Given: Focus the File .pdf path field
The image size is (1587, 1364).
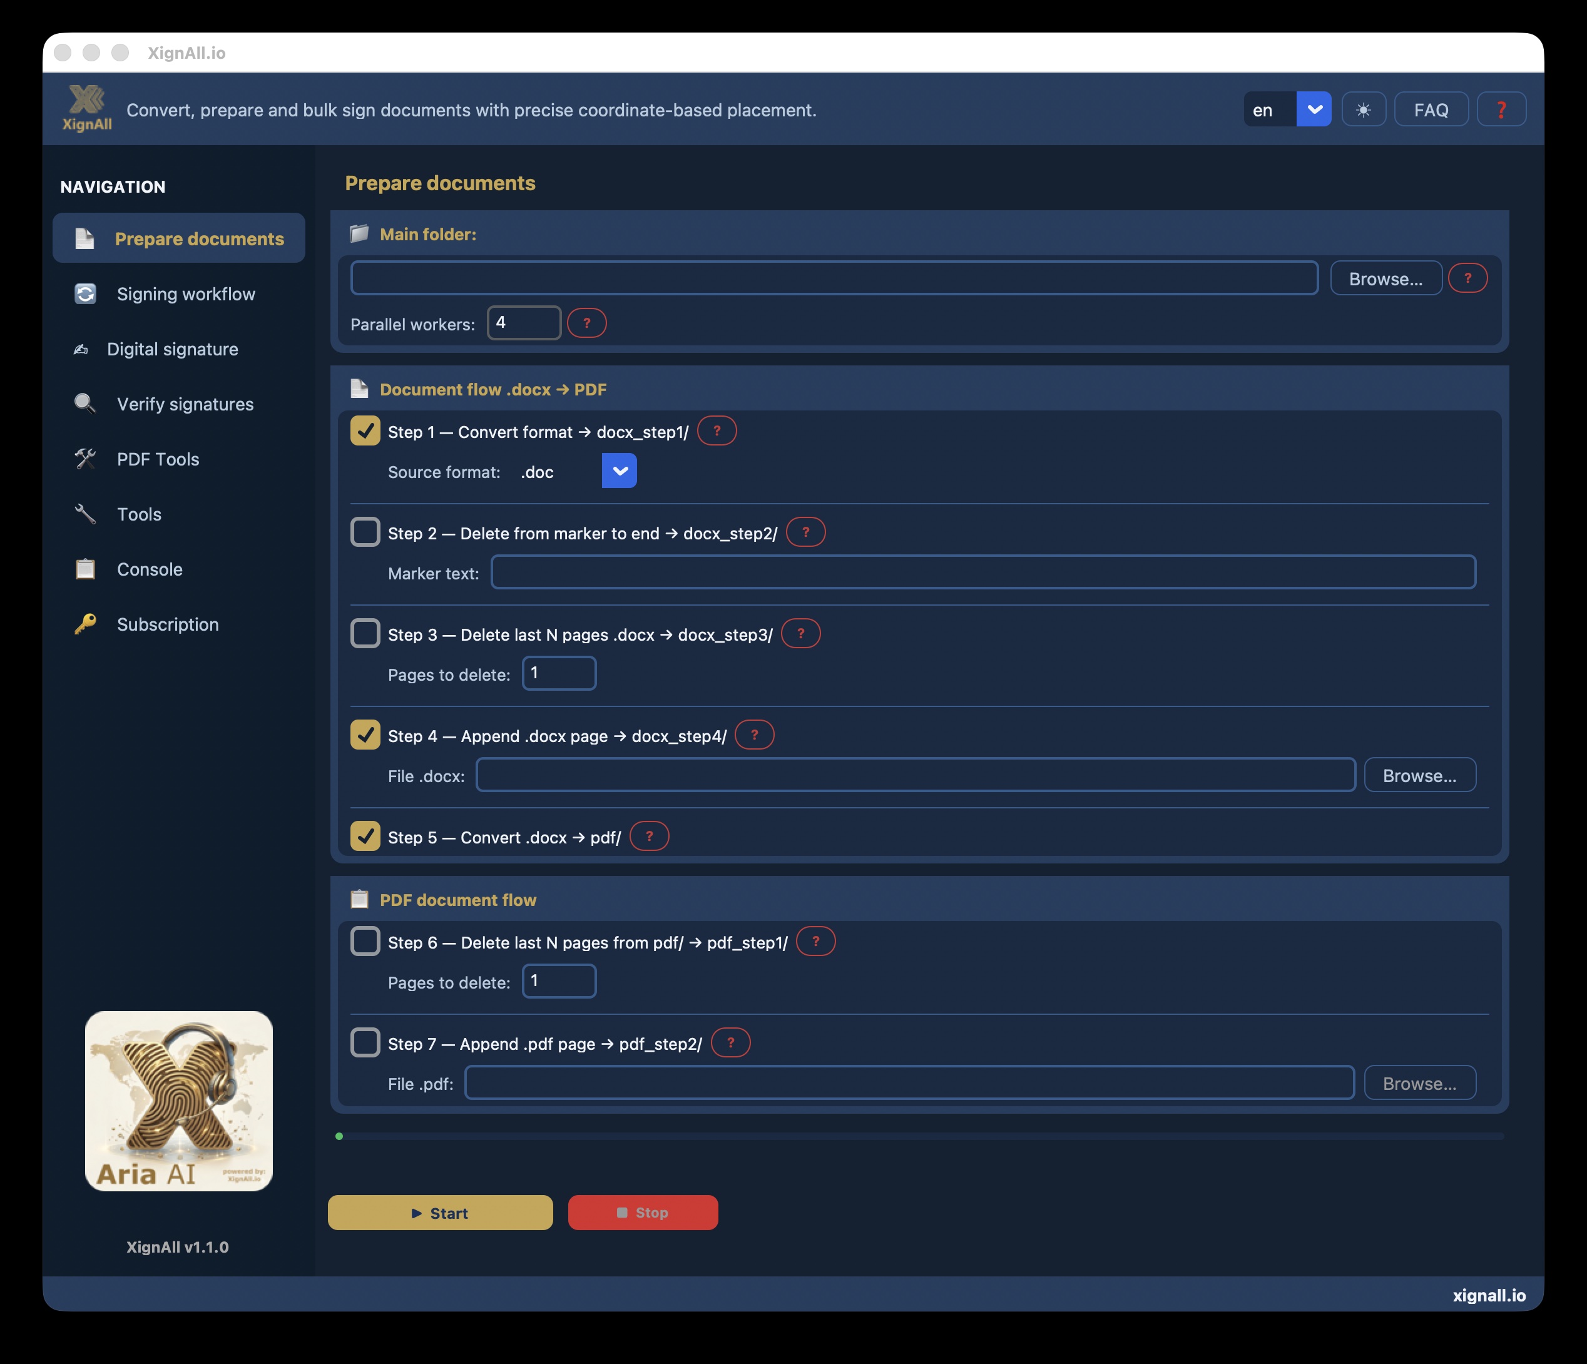Looking at the screenshot, I should 909,1083.
